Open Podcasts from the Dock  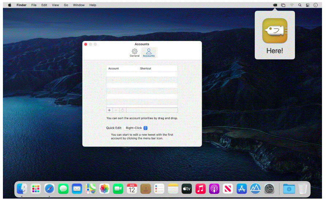tap(214, 189)
